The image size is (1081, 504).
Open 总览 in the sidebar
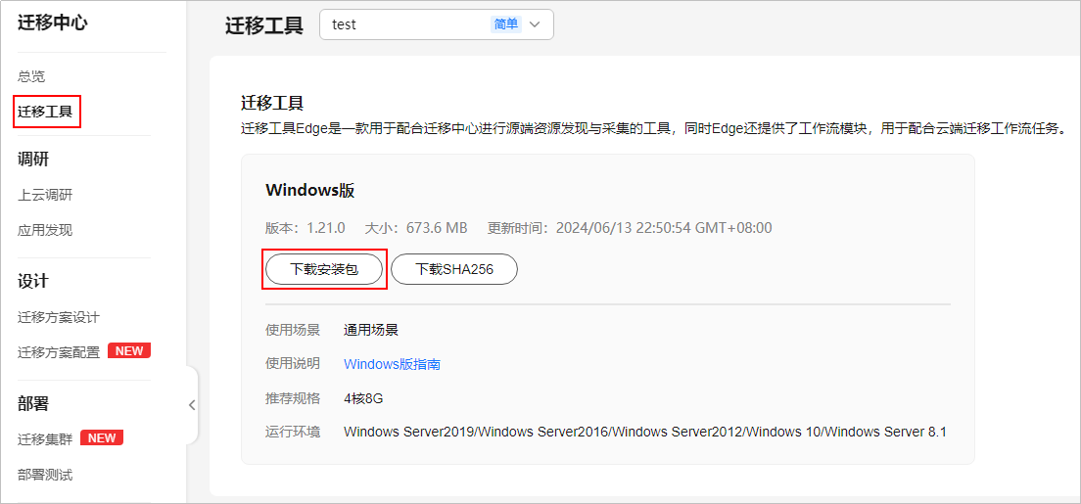(x=31, y=76)
